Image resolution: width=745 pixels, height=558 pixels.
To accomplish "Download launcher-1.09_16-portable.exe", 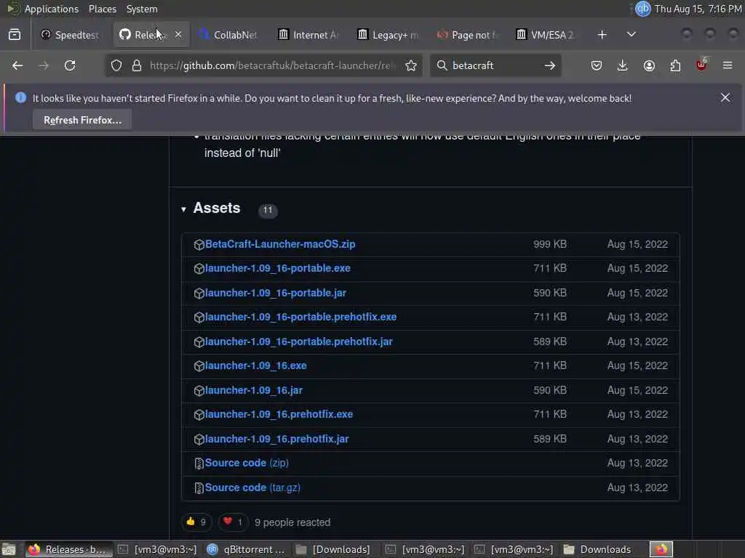I will point(277,269).
